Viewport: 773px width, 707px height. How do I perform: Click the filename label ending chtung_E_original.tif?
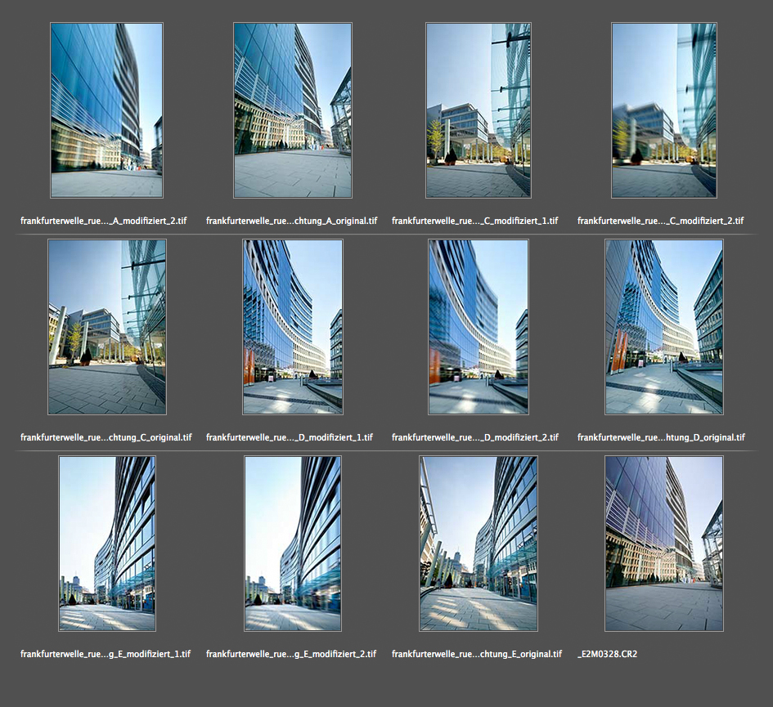pyautogui.click(x=478, y=654)
